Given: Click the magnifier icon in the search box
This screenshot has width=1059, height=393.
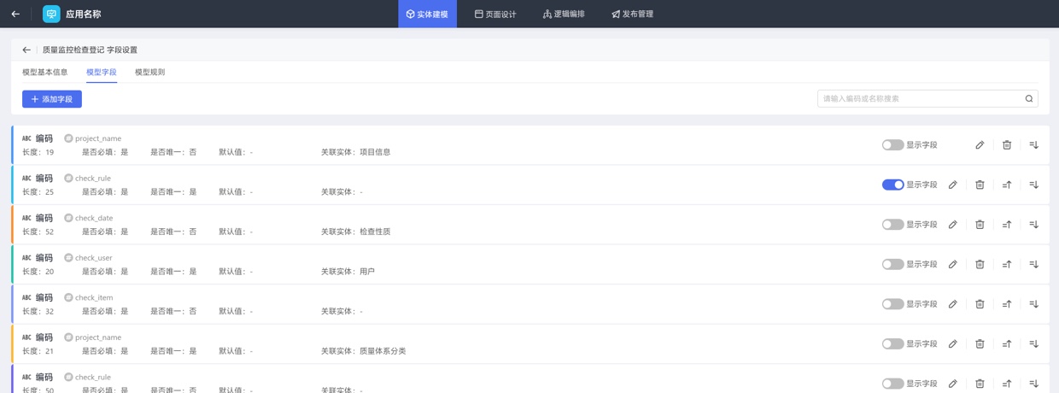Looking at the screenshot, I should pos(1028,99).
